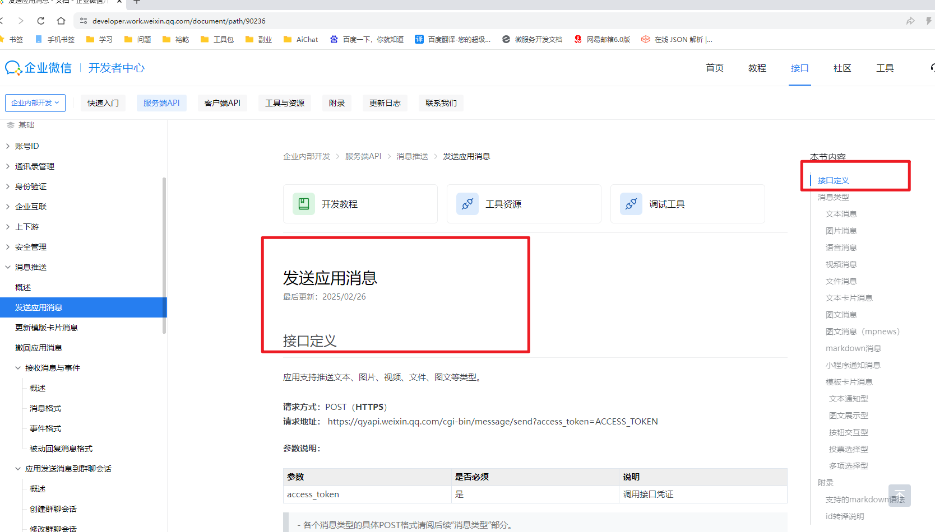Close the current browser tab

point(119,2)
